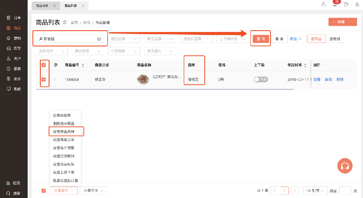Click the orange 查询 search button
363x198 pixels.
click(261, 39)
